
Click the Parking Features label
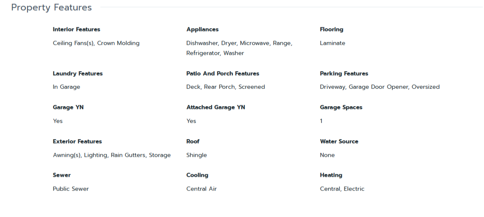click(344, 74)
